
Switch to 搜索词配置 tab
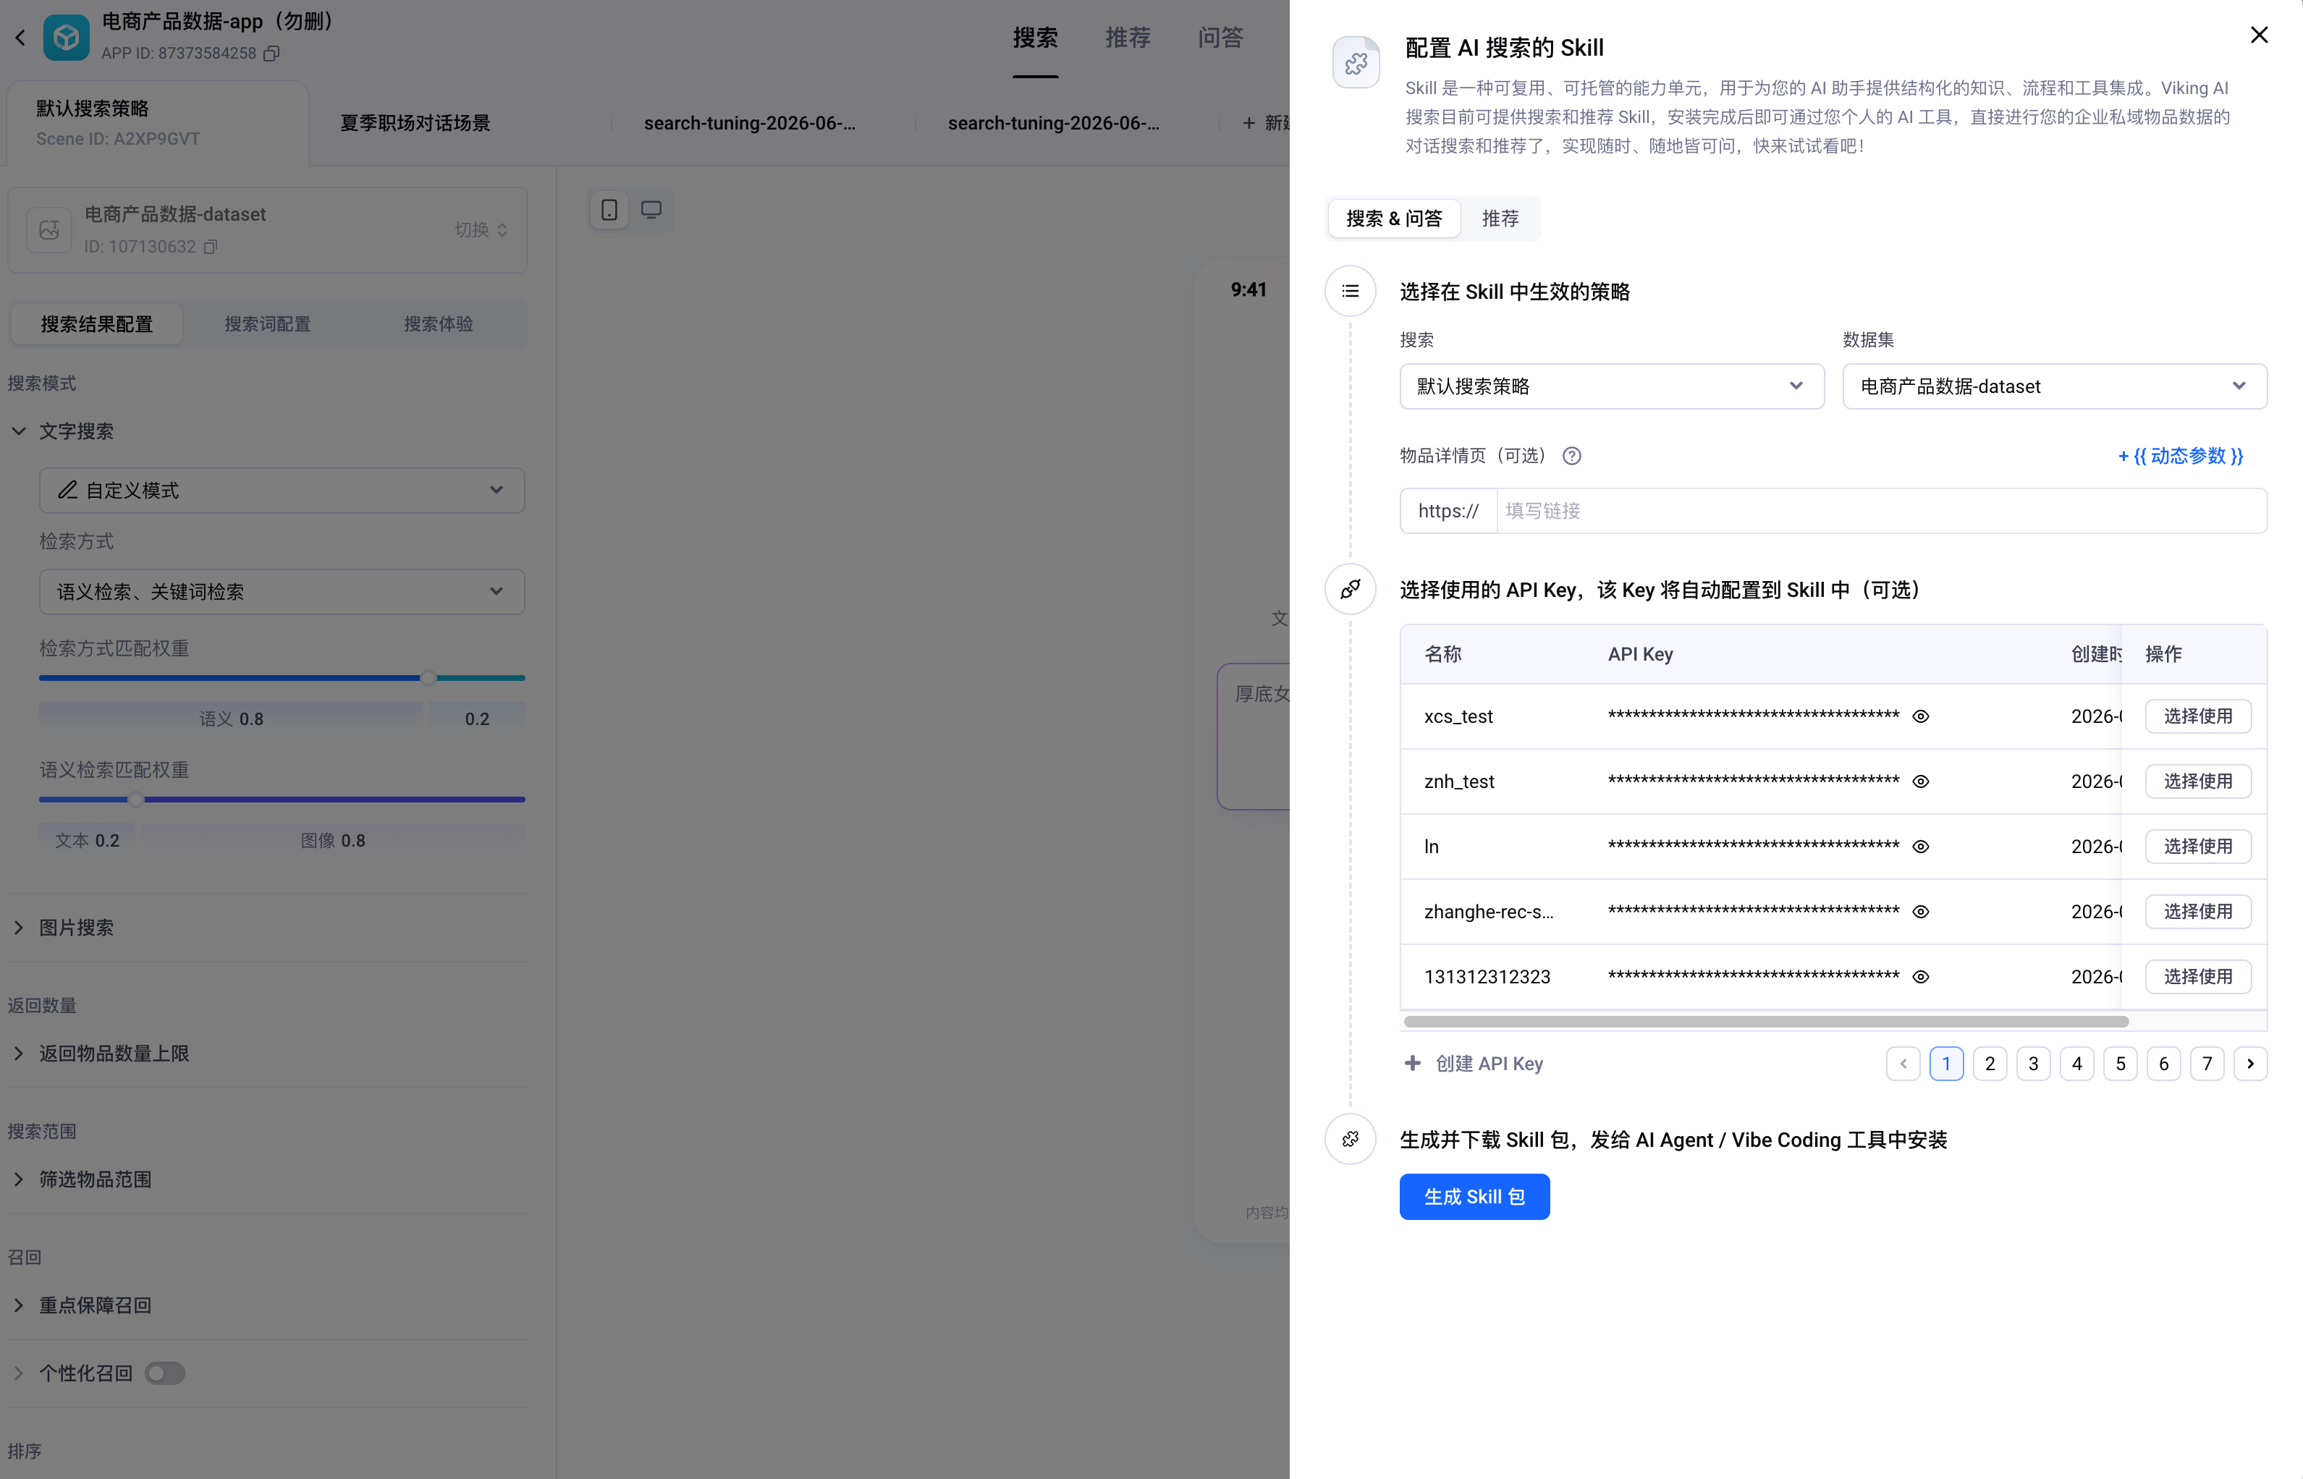[267, 323]
